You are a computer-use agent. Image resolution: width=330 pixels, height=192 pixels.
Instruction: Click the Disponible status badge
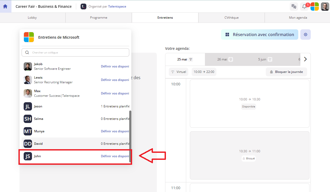click(x=249, y=107)
